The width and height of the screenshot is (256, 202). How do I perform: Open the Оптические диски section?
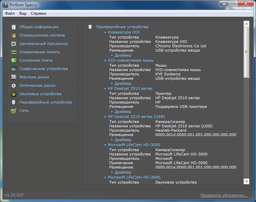[37, 85]
